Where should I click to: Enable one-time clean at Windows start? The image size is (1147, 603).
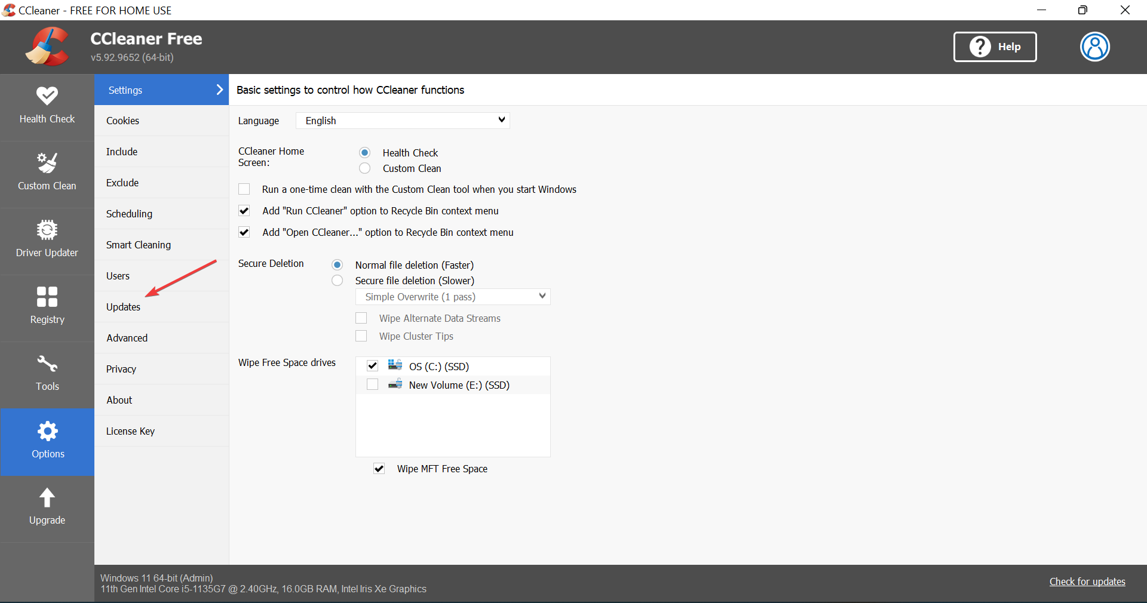244,189
